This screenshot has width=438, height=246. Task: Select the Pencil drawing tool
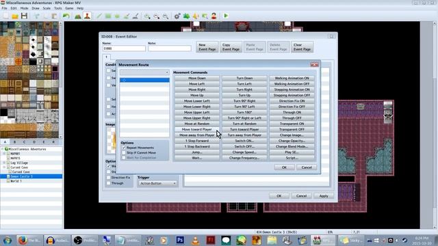pyautogui.click(x=99, y=16)
